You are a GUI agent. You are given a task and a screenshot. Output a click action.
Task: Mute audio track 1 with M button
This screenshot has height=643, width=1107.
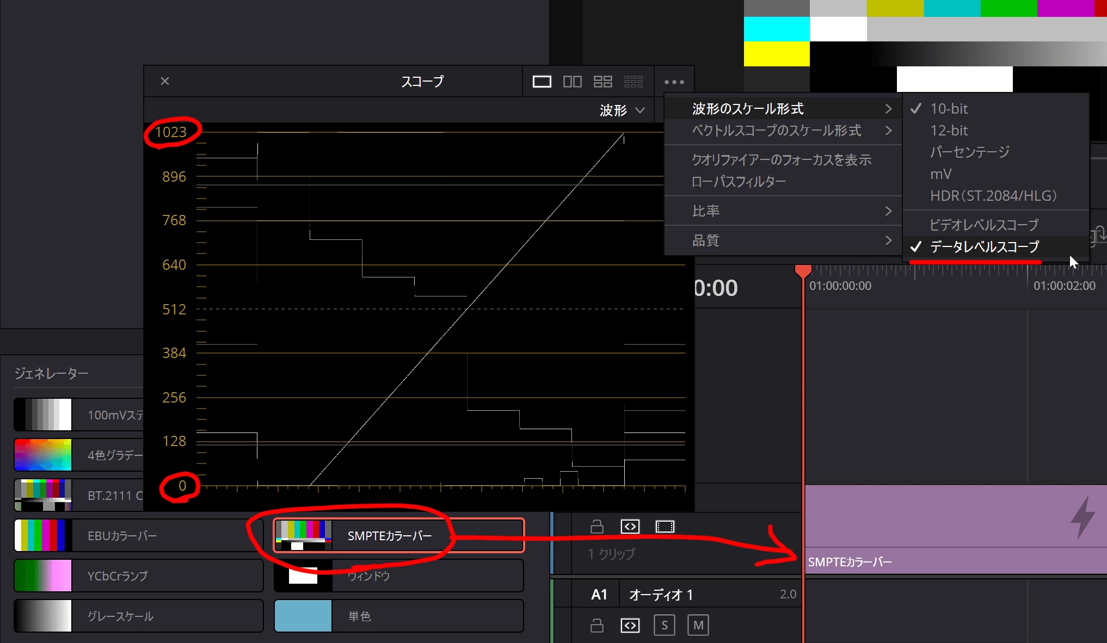pos(698,626)
